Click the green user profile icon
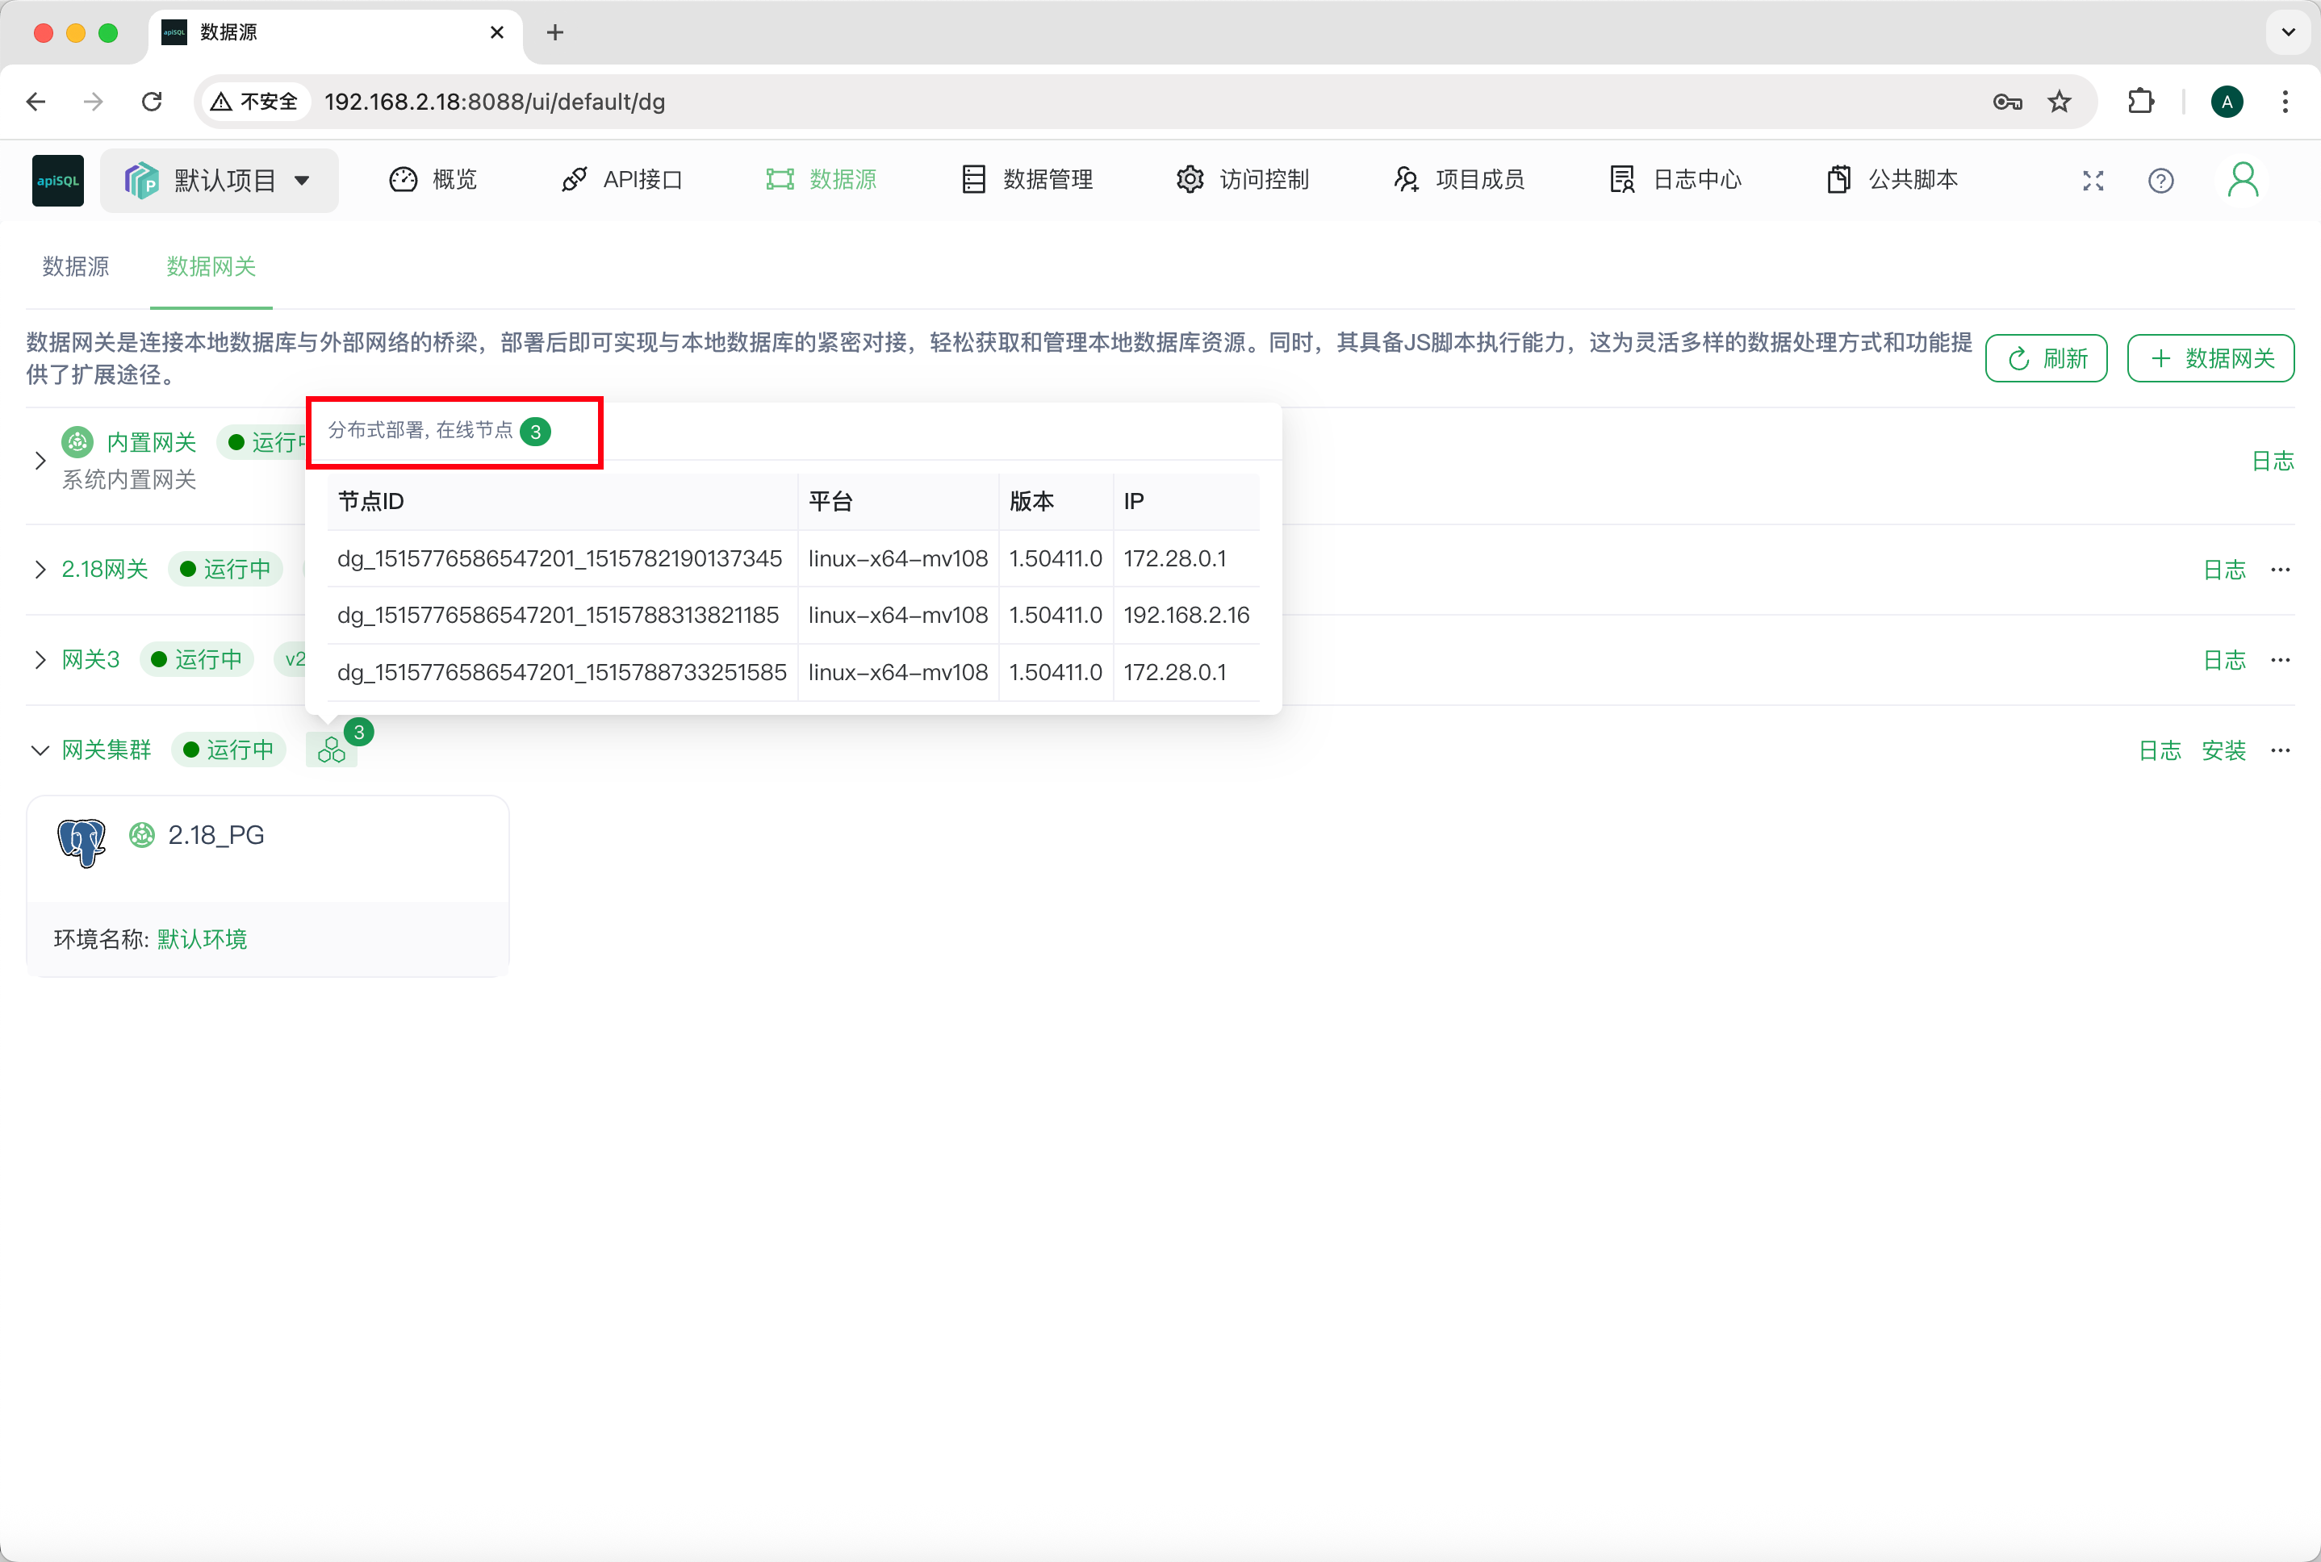Image resolution: width=2321 pixels, height=1562 pixels. tap(2242, 180)
